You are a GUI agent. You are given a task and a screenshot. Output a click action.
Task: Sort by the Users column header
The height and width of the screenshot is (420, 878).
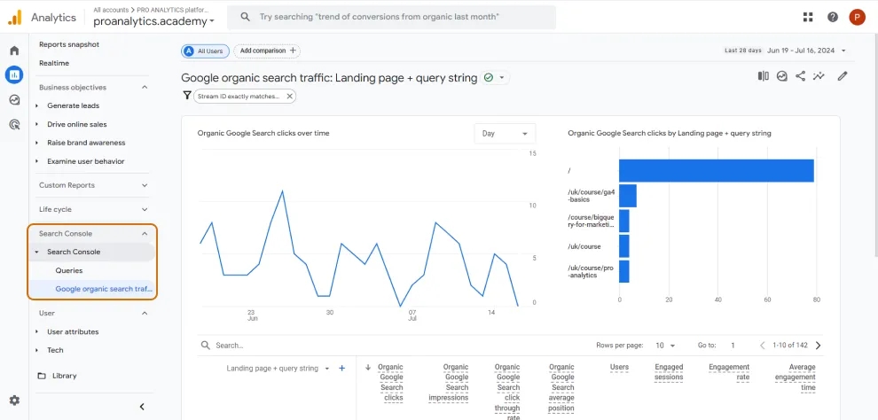[619, 368]
